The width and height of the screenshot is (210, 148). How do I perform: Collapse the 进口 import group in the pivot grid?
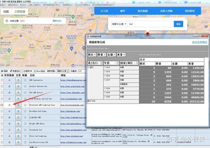click(88, 67)
